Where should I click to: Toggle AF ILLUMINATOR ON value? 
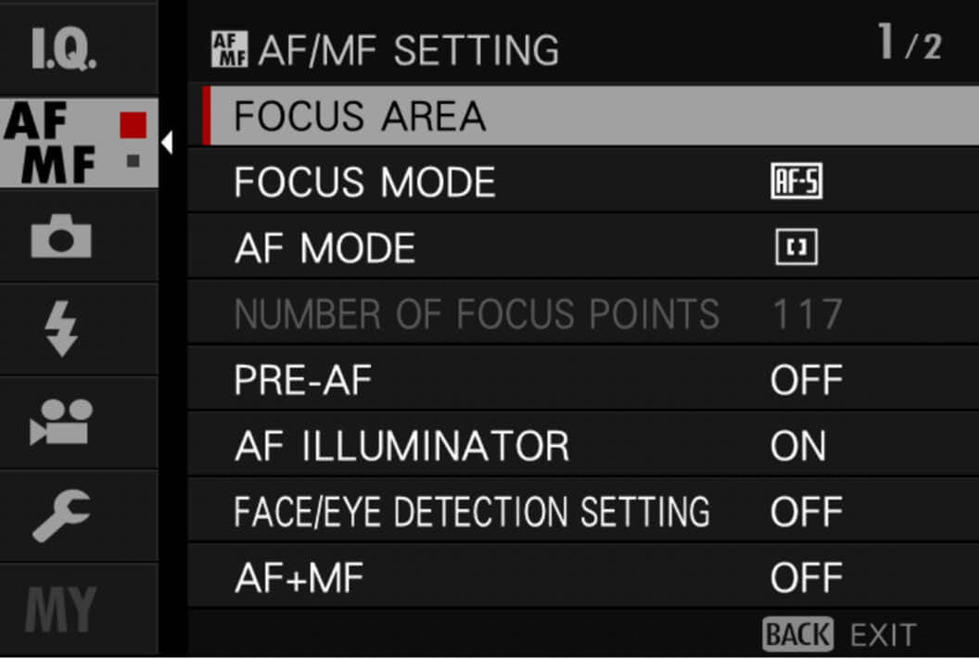798,446
